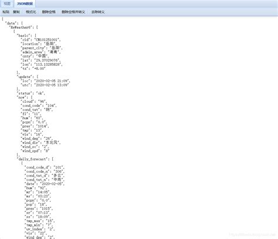Click the "pop" value line
This screenshot has height=239, width=278.
click(36, 204)
